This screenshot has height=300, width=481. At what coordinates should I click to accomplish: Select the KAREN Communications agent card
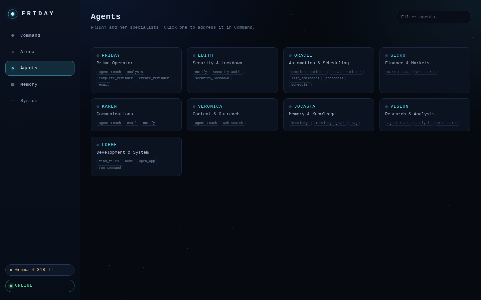pyautogui.click(x=136, y=115)
